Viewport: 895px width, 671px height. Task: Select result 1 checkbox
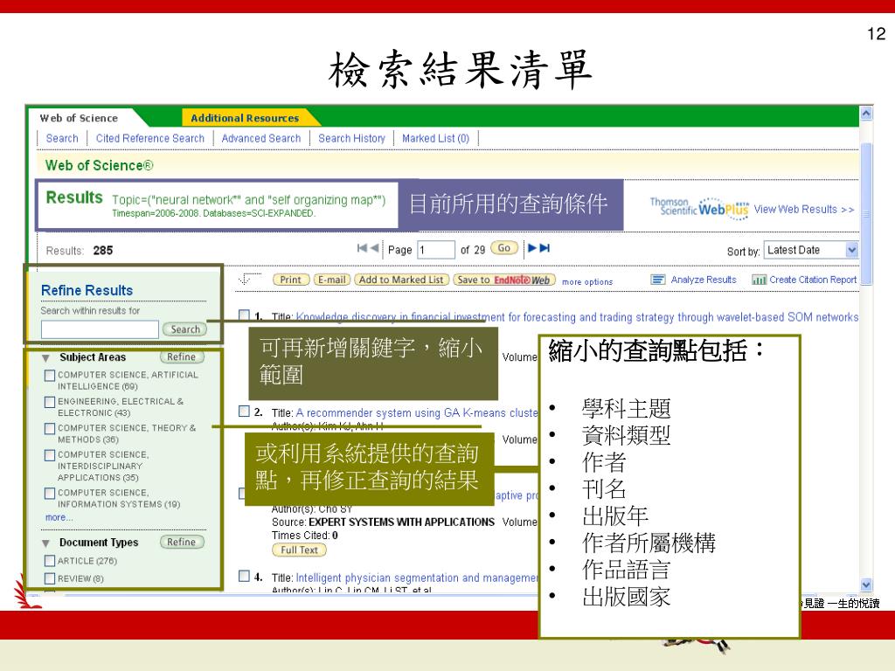pyautogui.click(x=244, y=315)
